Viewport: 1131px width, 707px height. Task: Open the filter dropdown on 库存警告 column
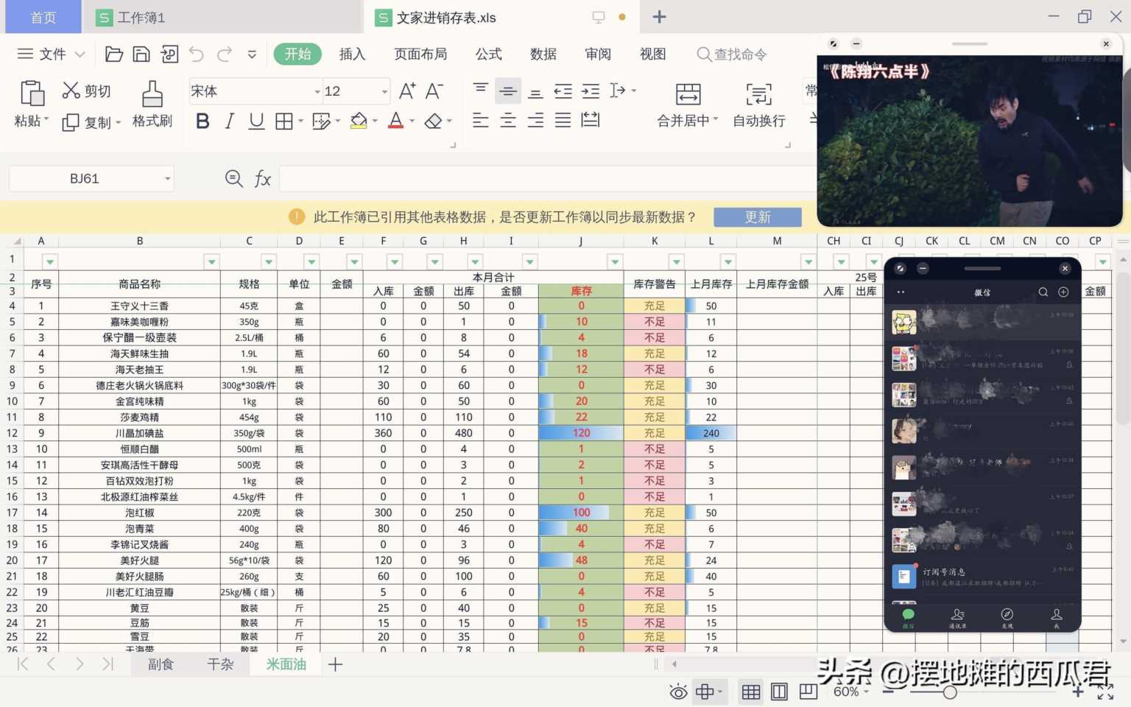pyautogui.click(x=676, y=261)
